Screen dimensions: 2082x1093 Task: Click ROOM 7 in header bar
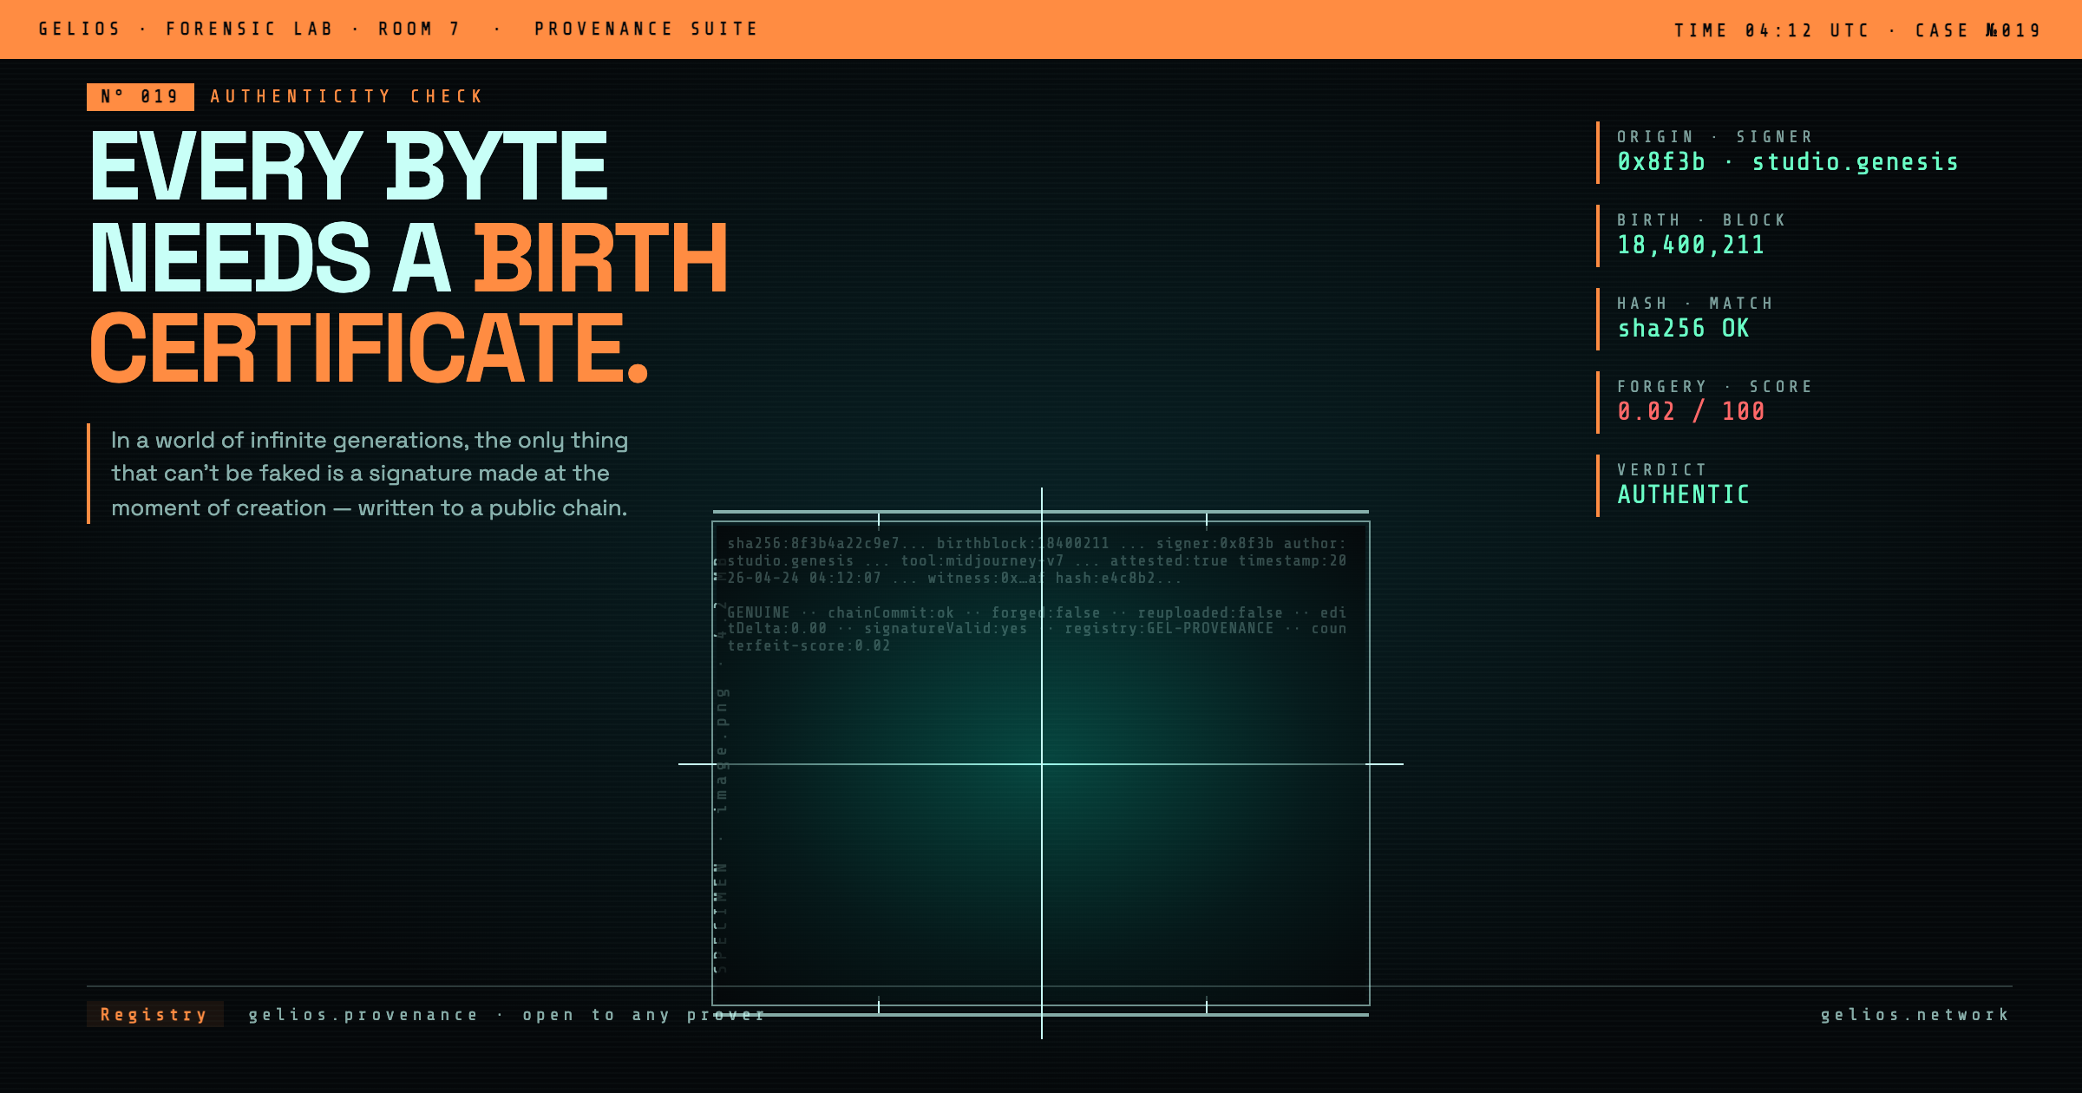point(419,29)
